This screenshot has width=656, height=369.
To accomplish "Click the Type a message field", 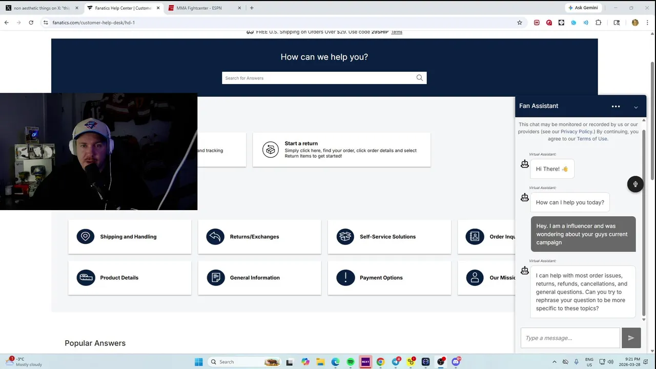I will (x=570, y=338).
